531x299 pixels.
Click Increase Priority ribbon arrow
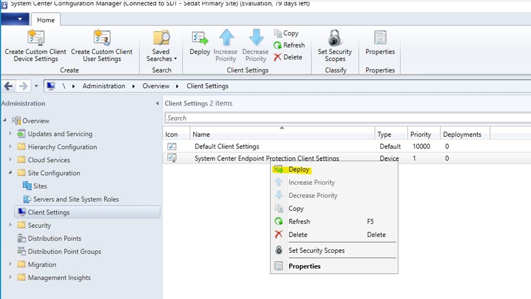226,37
